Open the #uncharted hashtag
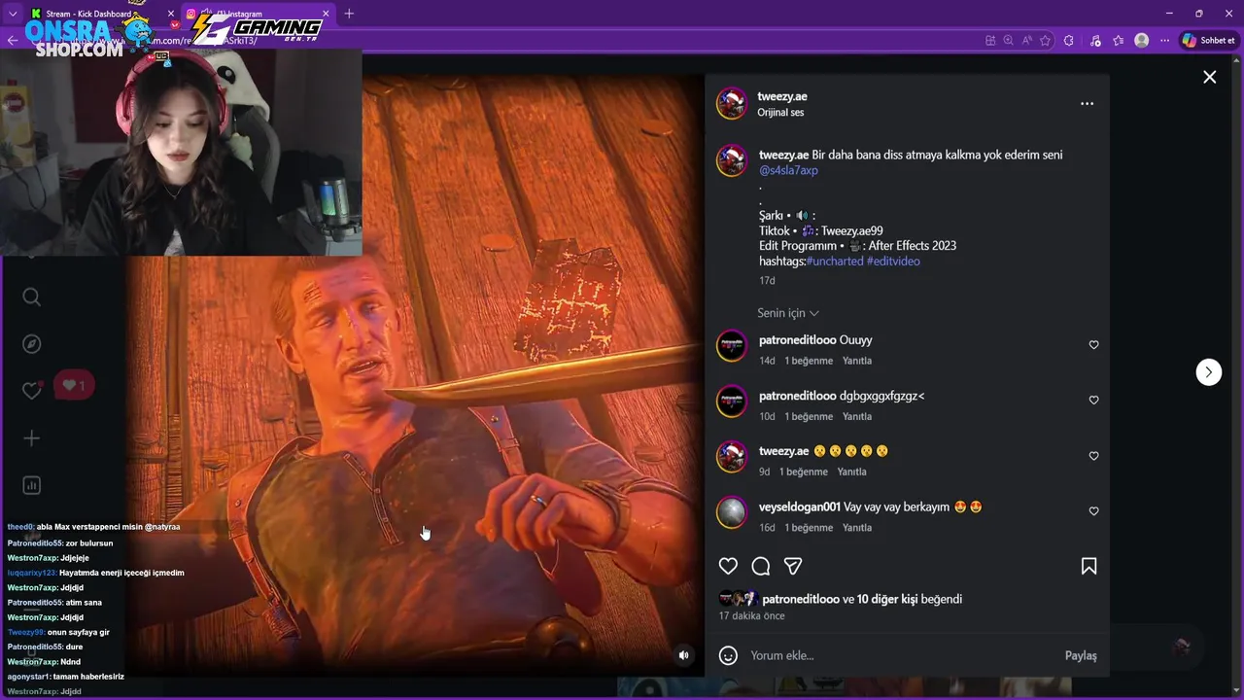This screenshot has width=1244, height=700. [x=835, y=262]
